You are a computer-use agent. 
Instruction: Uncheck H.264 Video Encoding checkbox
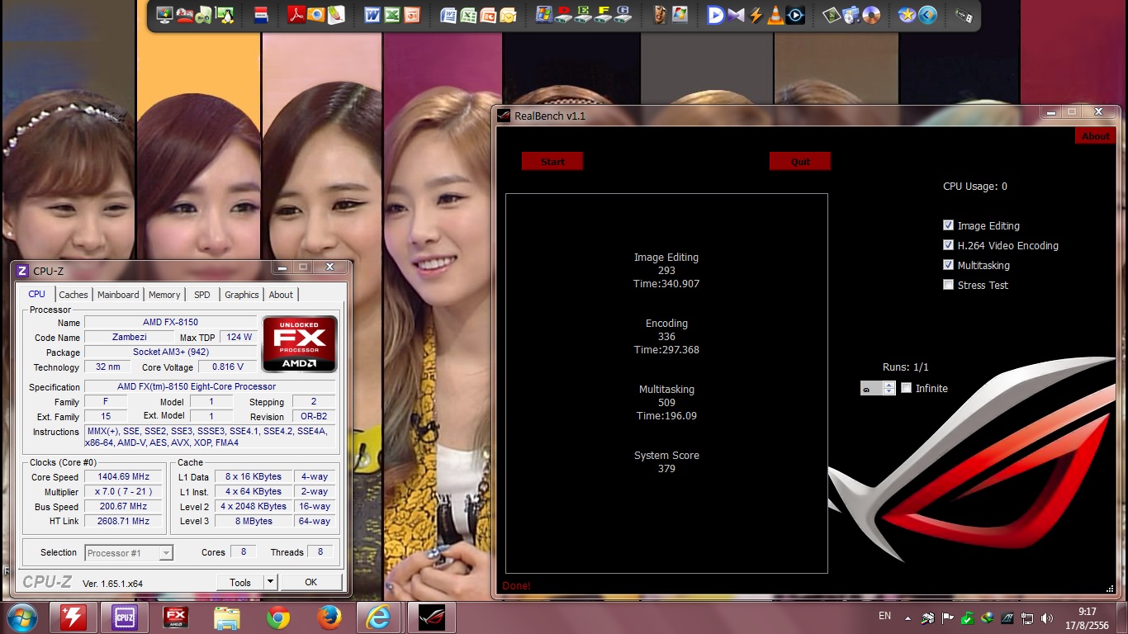click(948, 245)
